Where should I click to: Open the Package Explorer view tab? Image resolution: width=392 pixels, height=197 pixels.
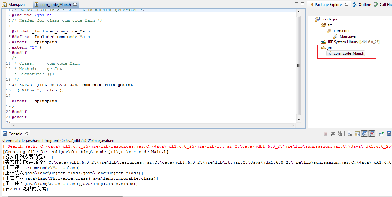point(329,5)
